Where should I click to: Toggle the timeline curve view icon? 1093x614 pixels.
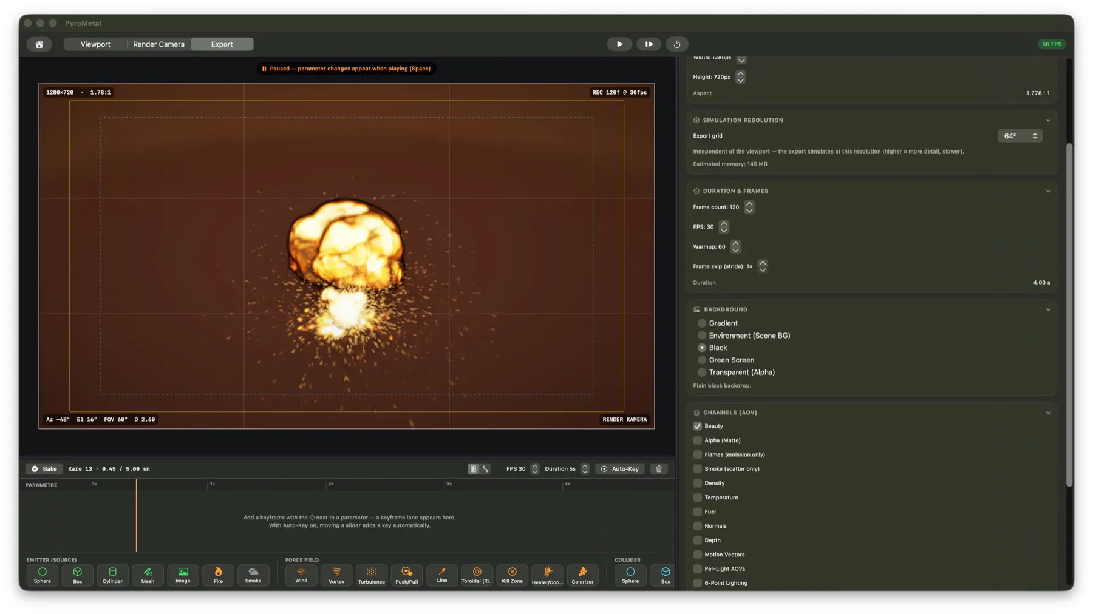[485, 469]
